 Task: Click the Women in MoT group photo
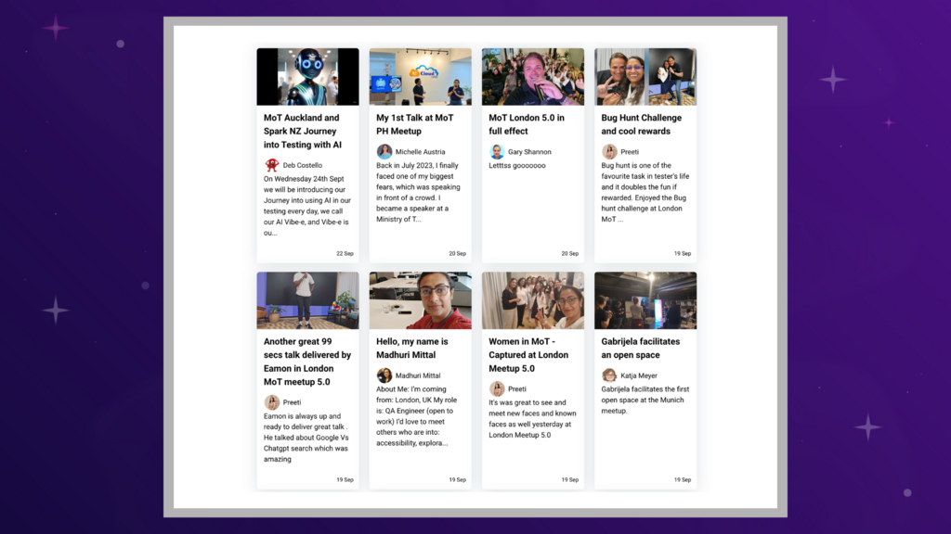(x=532, y=299)
